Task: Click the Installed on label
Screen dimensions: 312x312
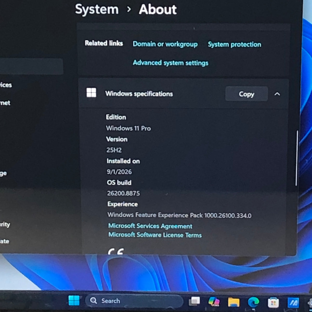Action: click(x=123, y=161)
